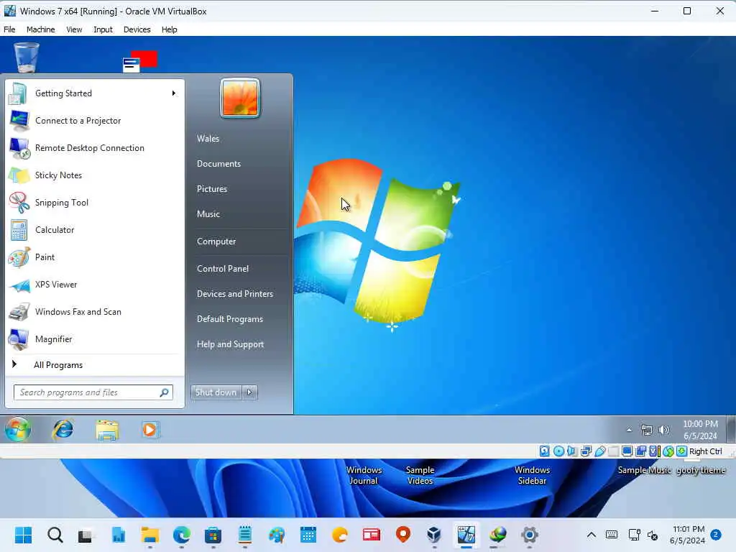
Task: Open the VirtualBox Manager on the host taskbar
Action: (434, 535)
